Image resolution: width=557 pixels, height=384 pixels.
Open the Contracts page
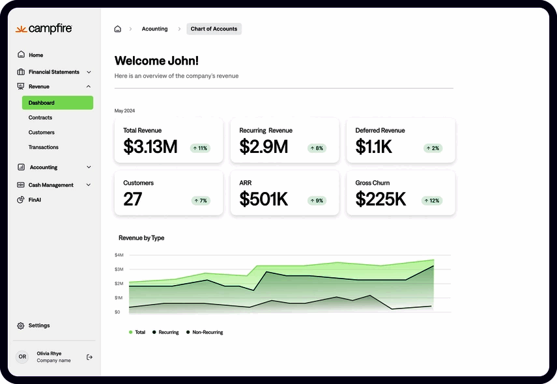[x=41, y=117]
